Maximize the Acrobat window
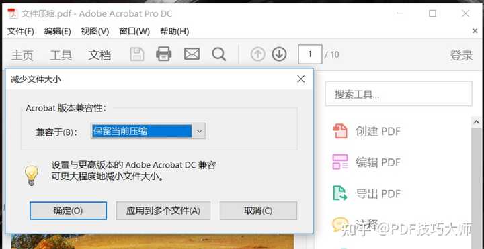Viewport: 484px width, 249px height. [x=432, y=13]
